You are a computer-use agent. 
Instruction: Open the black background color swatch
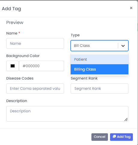[x=13, y=66]
